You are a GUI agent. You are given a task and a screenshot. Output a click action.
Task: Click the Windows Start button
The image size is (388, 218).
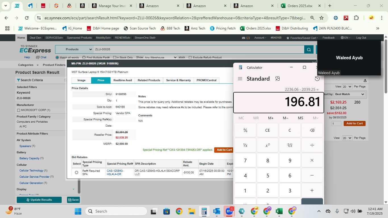[x=78, y=211]
